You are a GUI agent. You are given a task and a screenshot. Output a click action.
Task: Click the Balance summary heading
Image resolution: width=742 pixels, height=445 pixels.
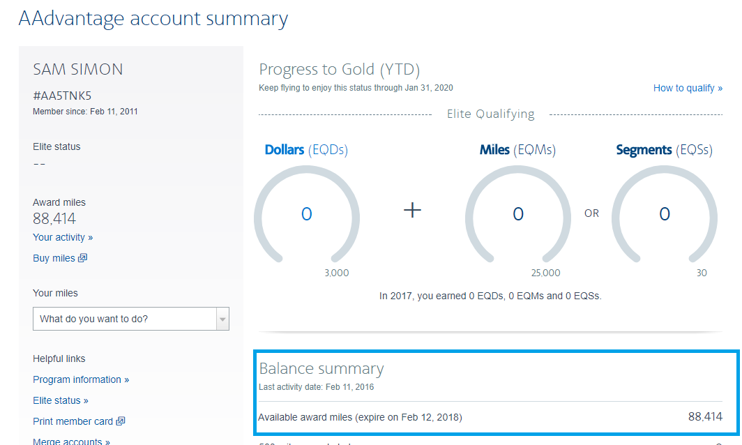point(321,368)
